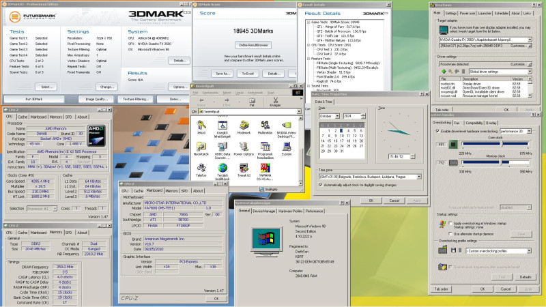This screenshot has height=307, width=546.
Task: Click the floppy save profile icon in RivaTuner
Action: 453,250
